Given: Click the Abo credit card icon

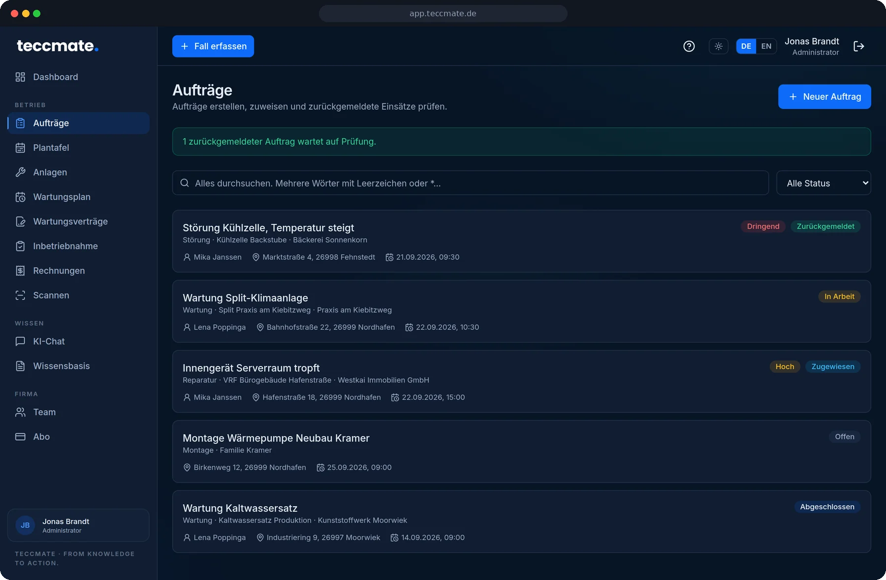Looking at the screenshot, I should (x=20, y=437).
